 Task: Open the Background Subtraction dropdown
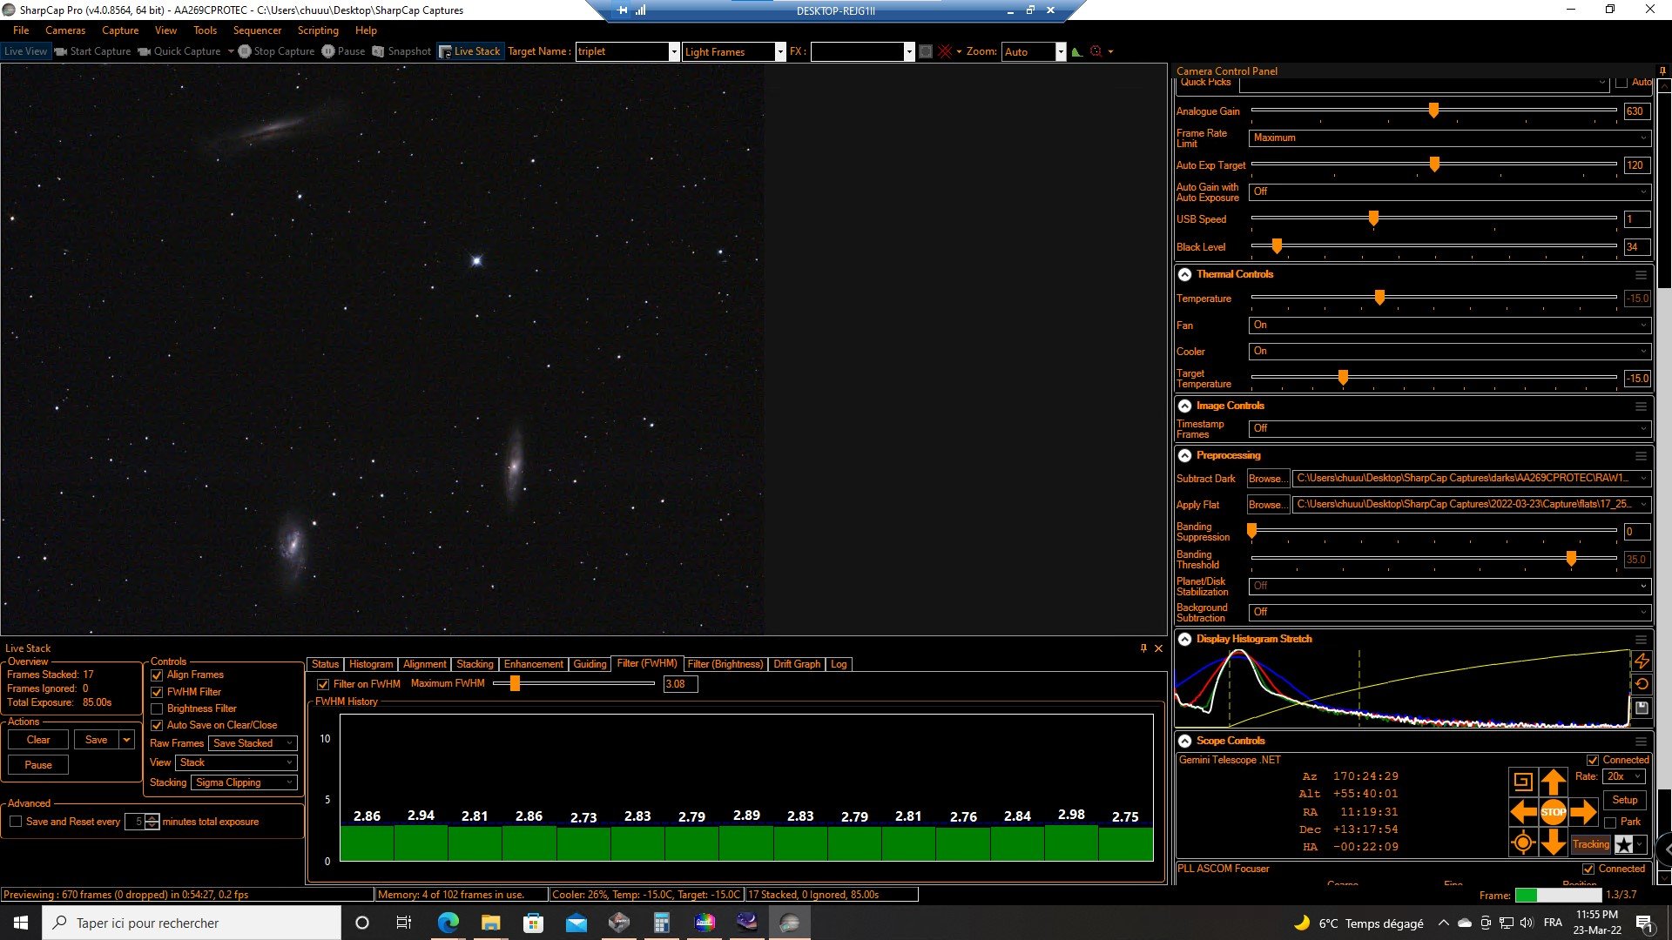(1449, 612)
